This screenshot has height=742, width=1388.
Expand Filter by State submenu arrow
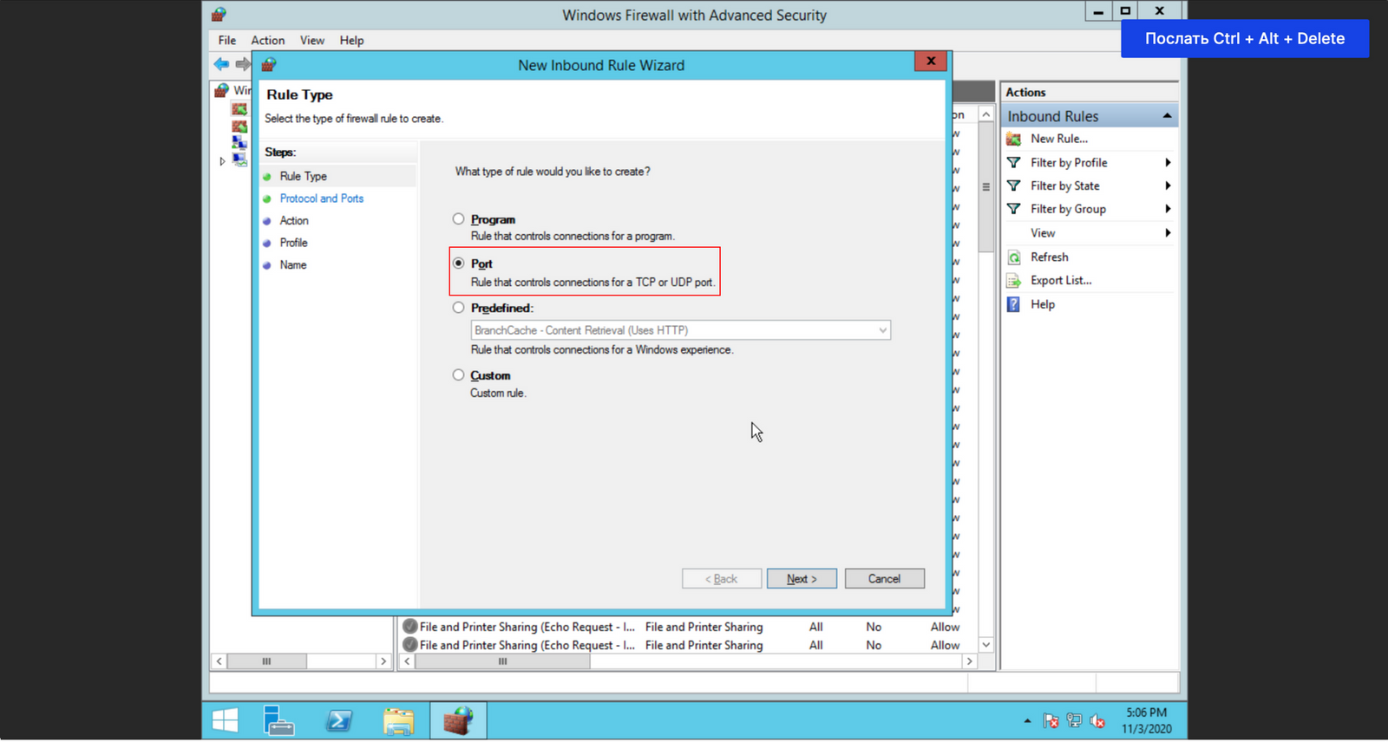(x=1168, y=185)
